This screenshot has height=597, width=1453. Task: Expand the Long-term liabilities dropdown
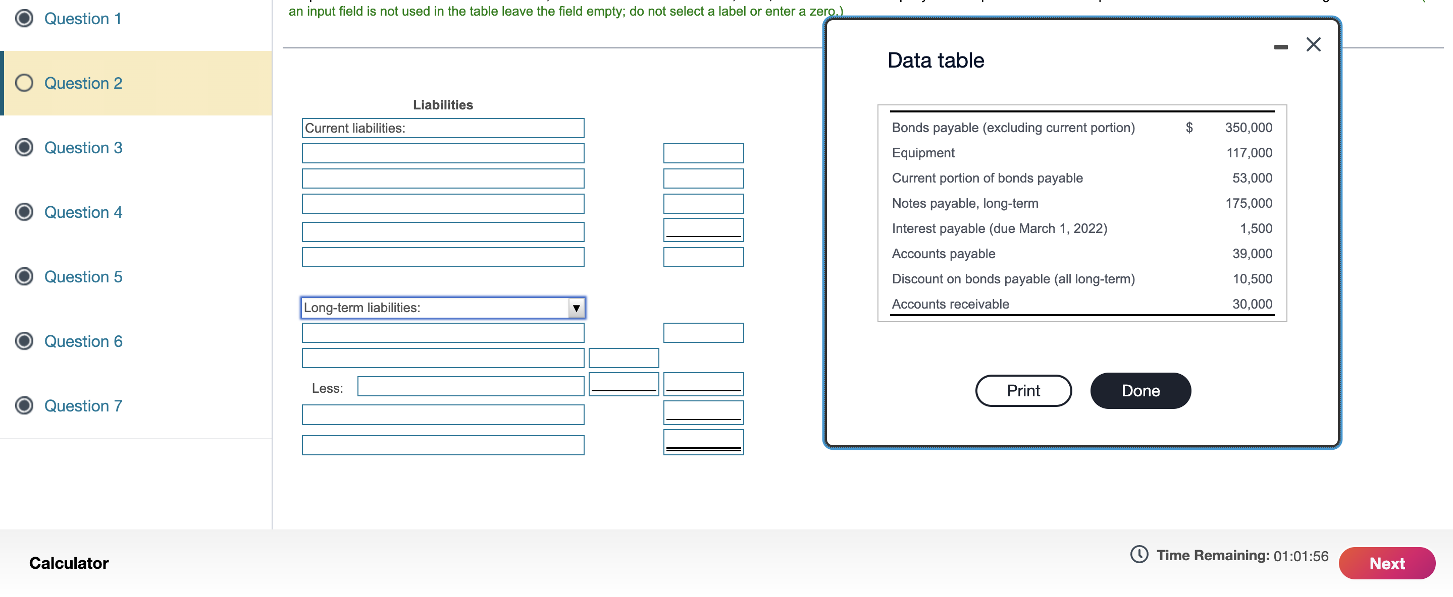(x=577, y=308)
